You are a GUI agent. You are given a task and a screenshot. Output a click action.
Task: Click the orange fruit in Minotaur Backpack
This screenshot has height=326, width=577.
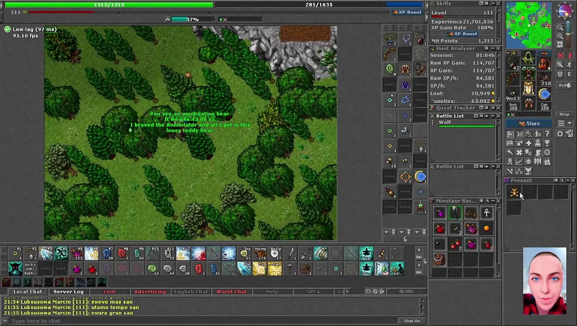[487, 229]
